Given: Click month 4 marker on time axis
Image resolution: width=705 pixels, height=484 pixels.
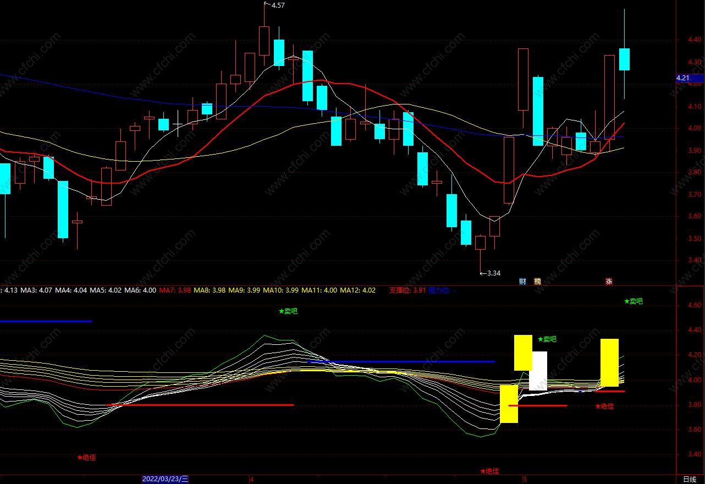Looking at the screenshot, I should [251, 479].
